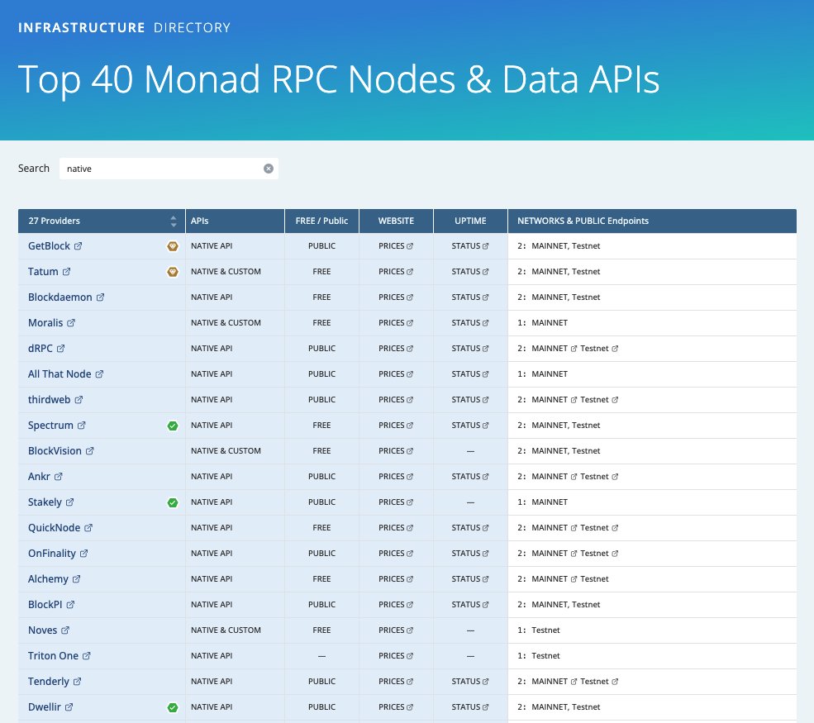Open Dwellir STATUS link
The image size is (814, 723).
(x=470, y=707)
